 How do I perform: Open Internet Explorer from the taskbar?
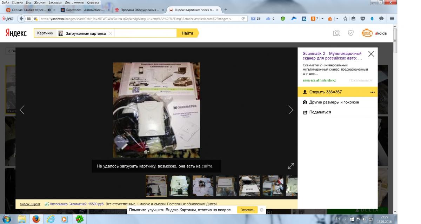click(x=51, y=219)
